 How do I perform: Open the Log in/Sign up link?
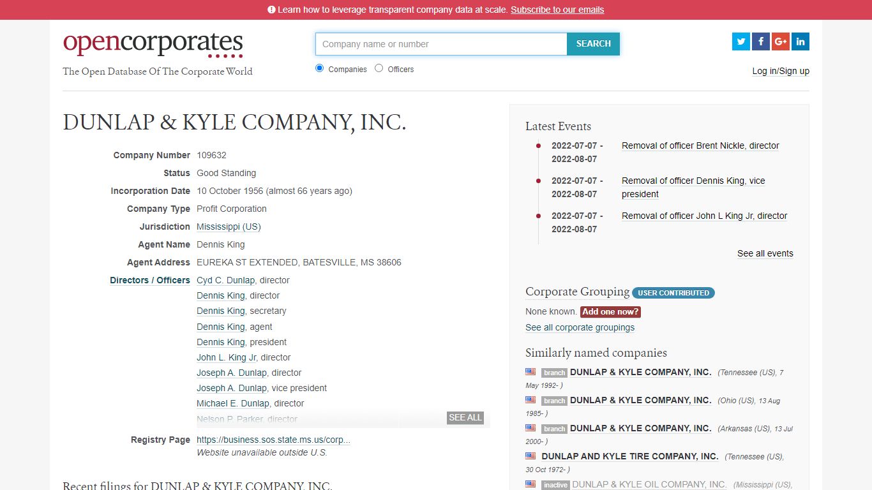[781, 71]
